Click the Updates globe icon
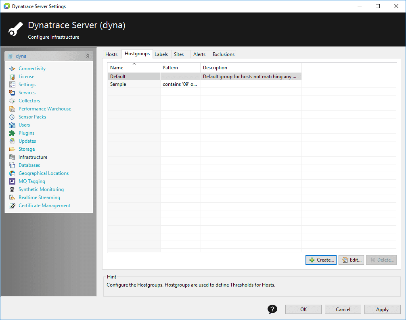Image resolution: width=406 pixels, height=320 pixels. click(x=12, y=141)
